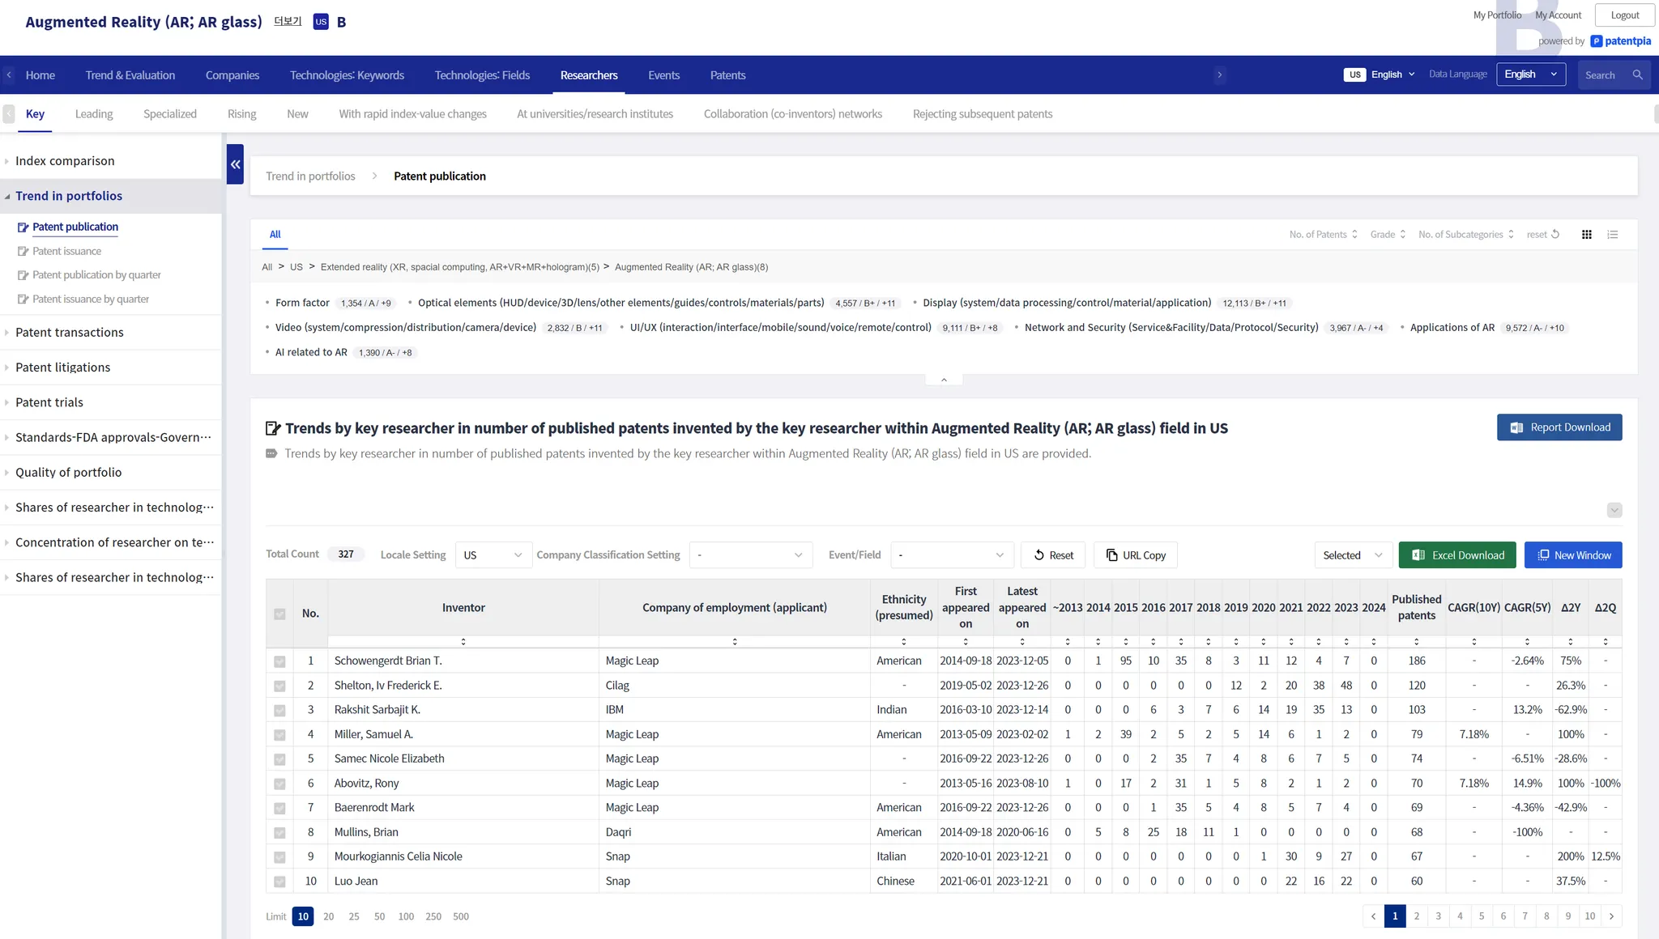Screen dimensions: 1659x939
Task: Collapse sidebar with double-chevron icon
Action: (235, 164)
